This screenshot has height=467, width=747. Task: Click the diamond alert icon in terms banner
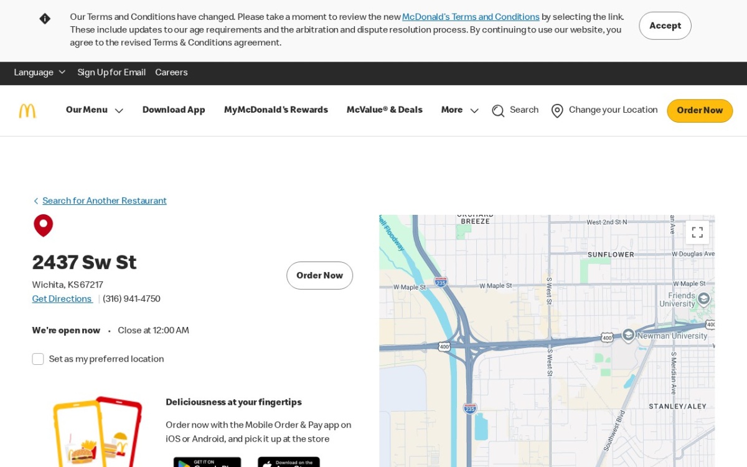[x=45, y=19]
